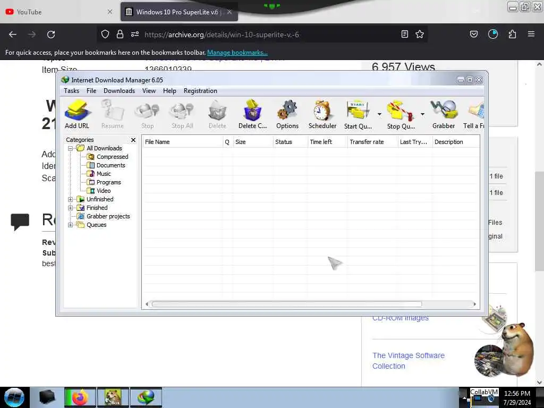
Task: Click Internet Download Manager taskbar icon
Action: [x=146, y=397]
